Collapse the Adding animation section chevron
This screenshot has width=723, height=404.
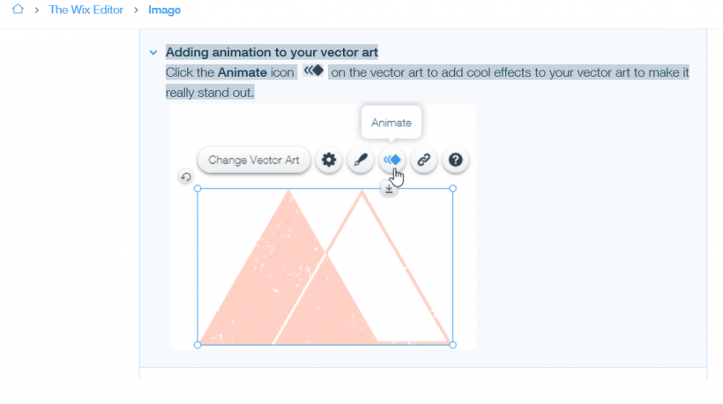pyautogui.click(x=153, y=53)
